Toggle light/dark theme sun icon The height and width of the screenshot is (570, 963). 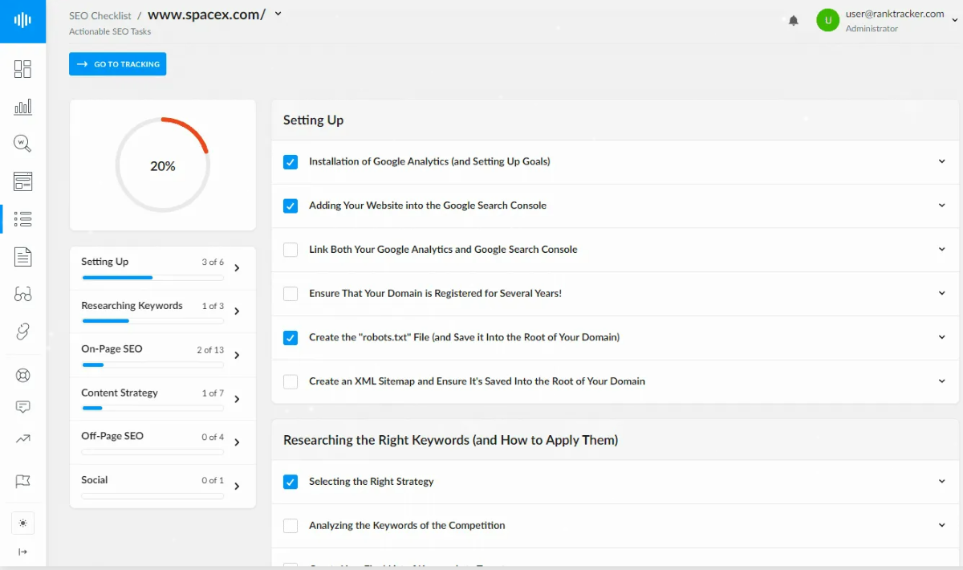[22, 523]
